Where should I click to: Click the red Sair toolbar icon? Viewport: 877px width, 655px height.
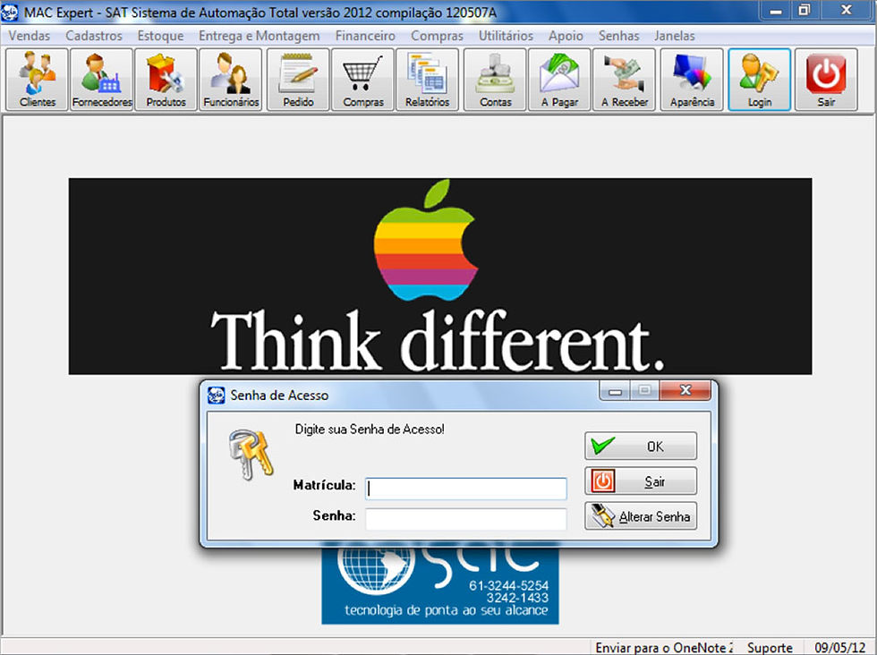click(826, 80)
